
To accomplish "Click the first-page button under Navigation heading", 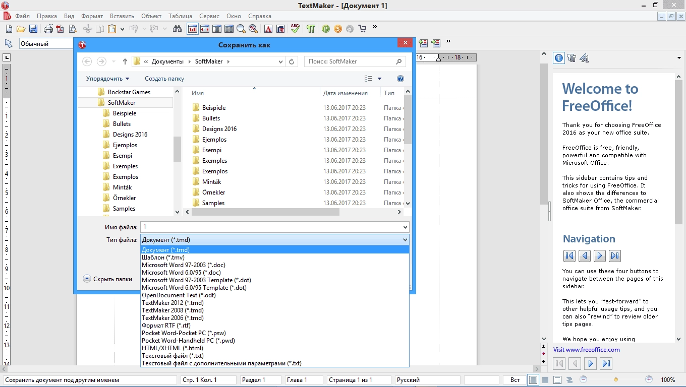I will pyautogui.click(x=569, y=255).
